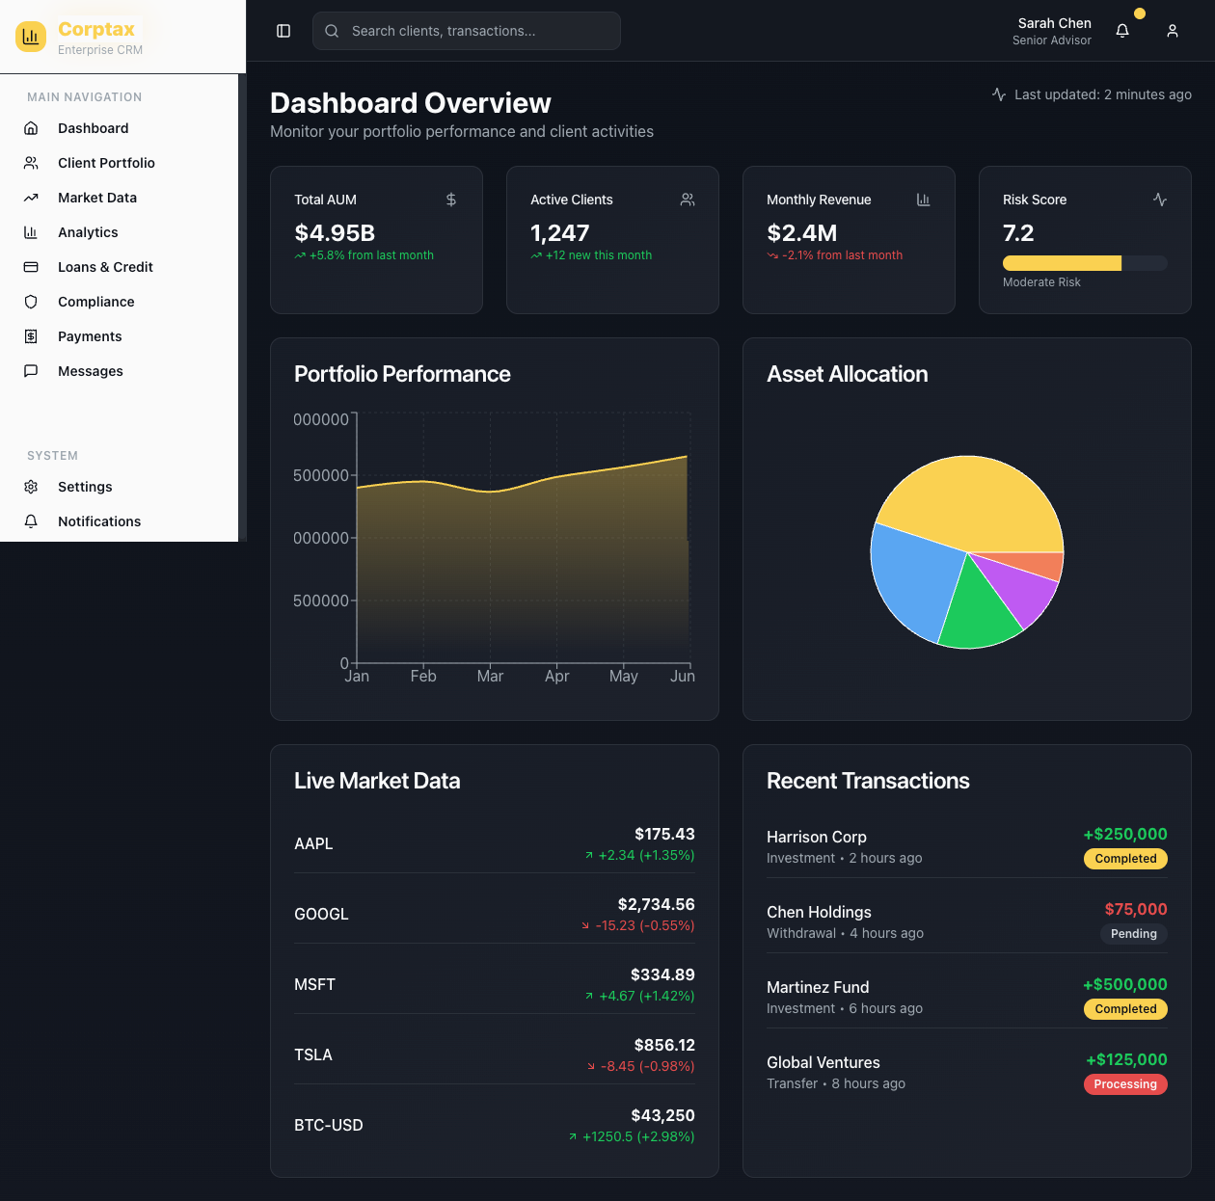This screenshot has height=1201, width=1215.
Task: Click the activity icon on Risk Score
Action: (x=1160, y=200)
